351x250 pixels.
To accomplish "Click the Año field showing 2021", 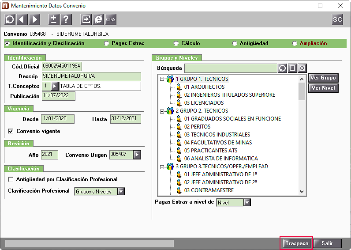I will (50, 155).
